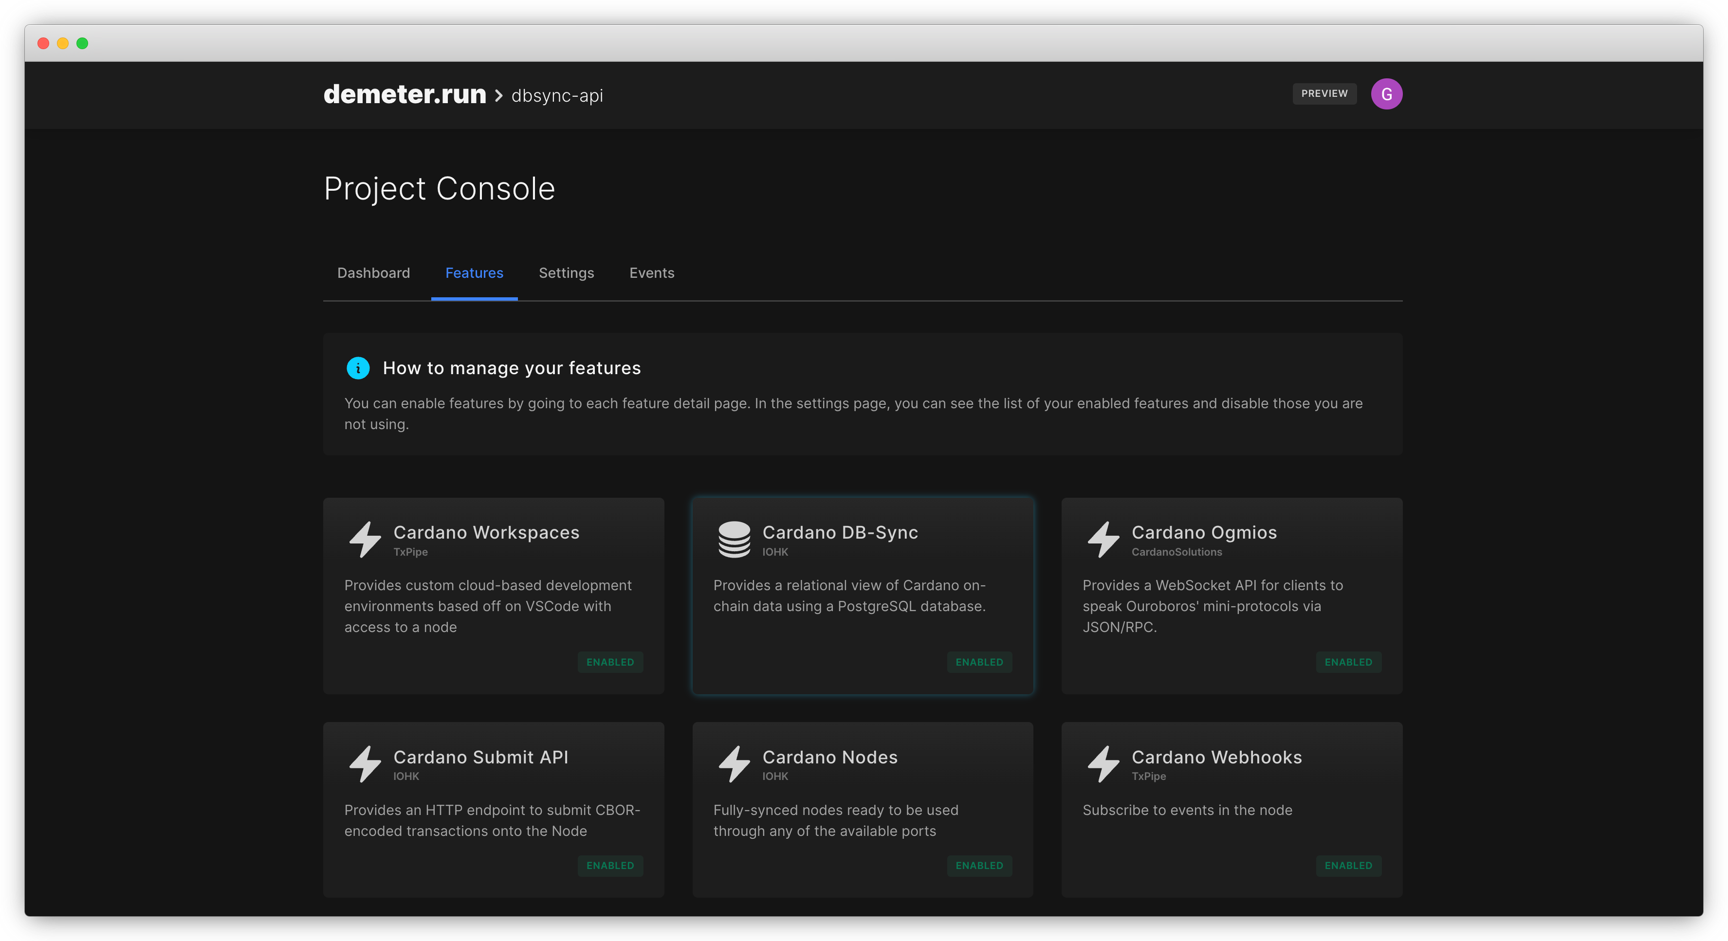Open the dbsync-api project breadcrumb

click(557, 96)
